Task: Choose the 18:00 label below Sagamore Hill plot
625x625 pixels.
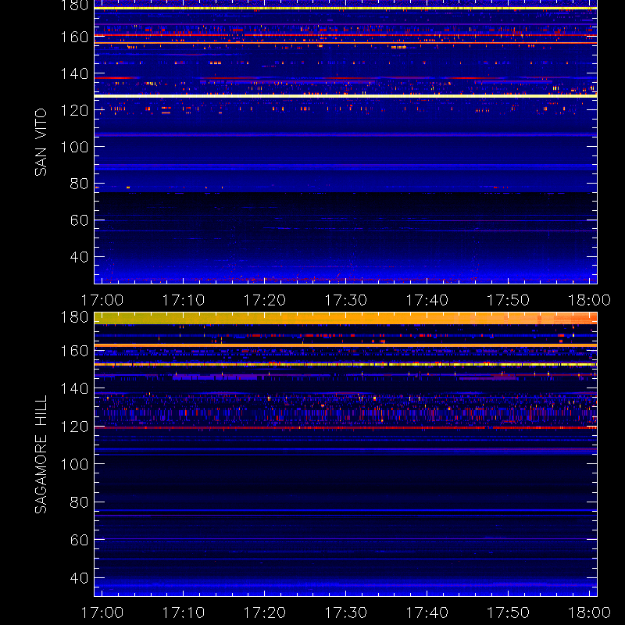Action: (x=589, y=612)
